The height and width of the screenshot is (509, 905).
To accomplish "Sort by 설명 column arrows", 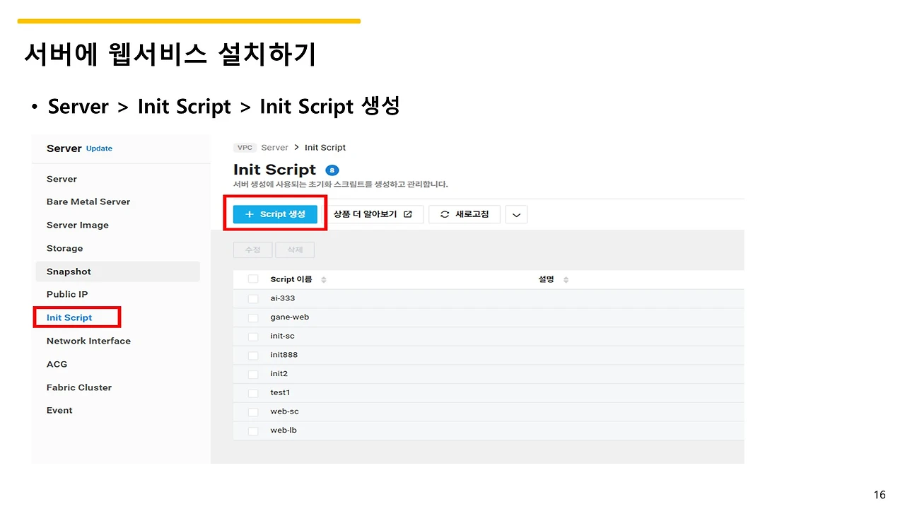I will point(566,280).
